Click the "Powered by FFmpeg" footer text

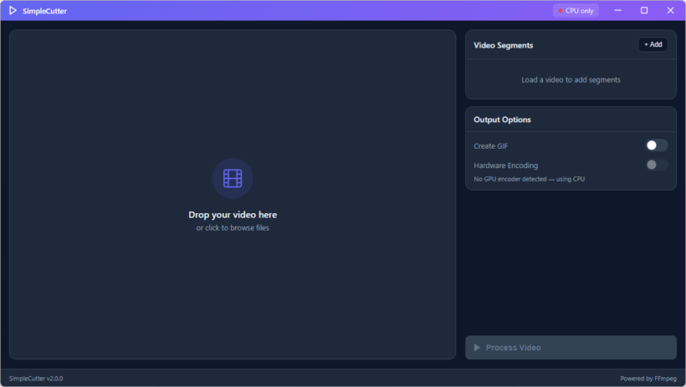648,379
